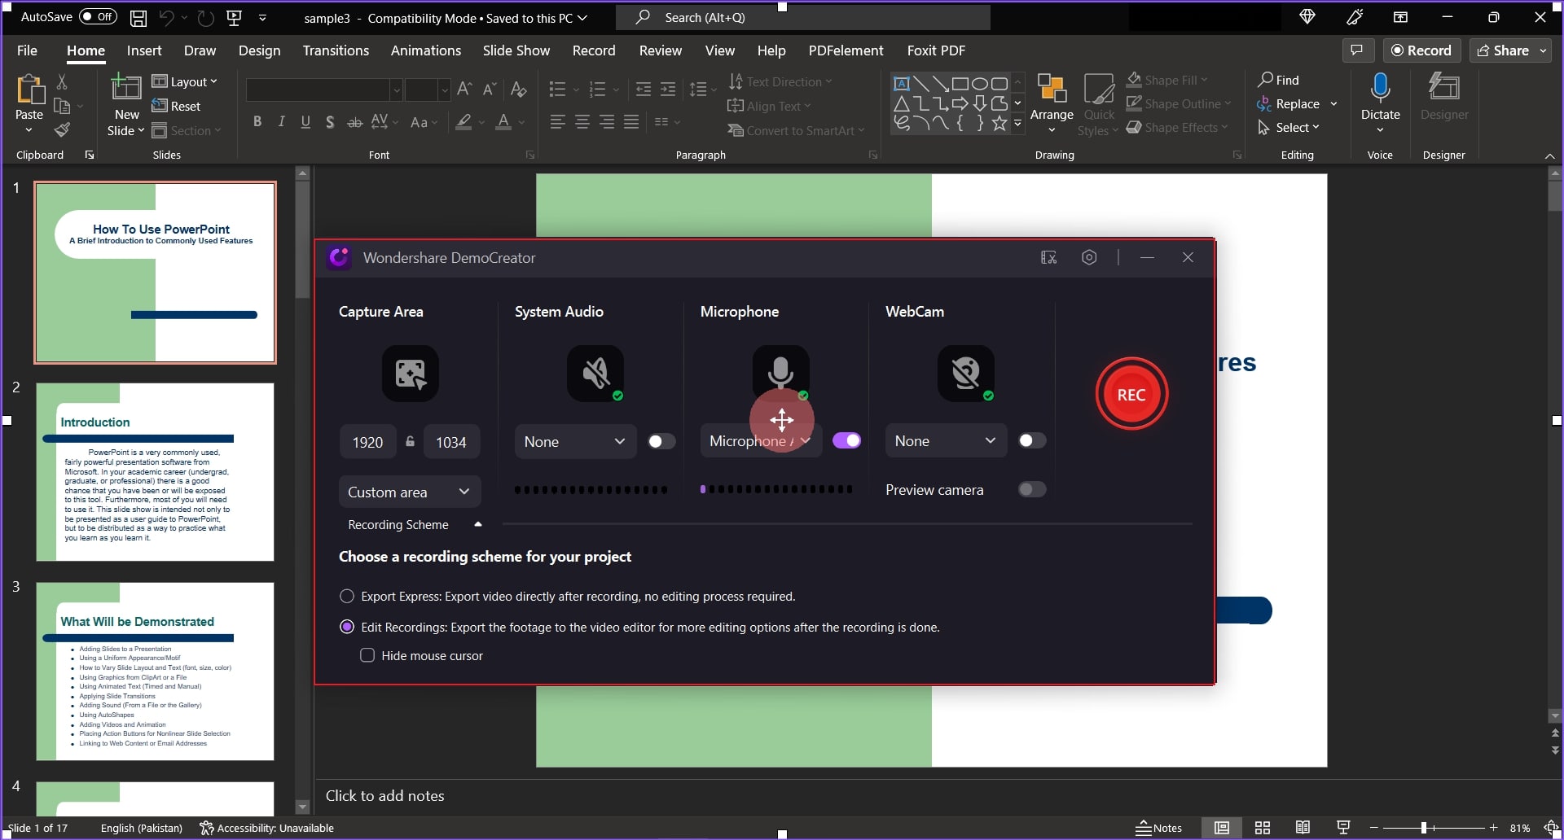Click the Capture Area screen icon in DemoCreator
This screenshot has height=840, width=1564.
point(411,374)
